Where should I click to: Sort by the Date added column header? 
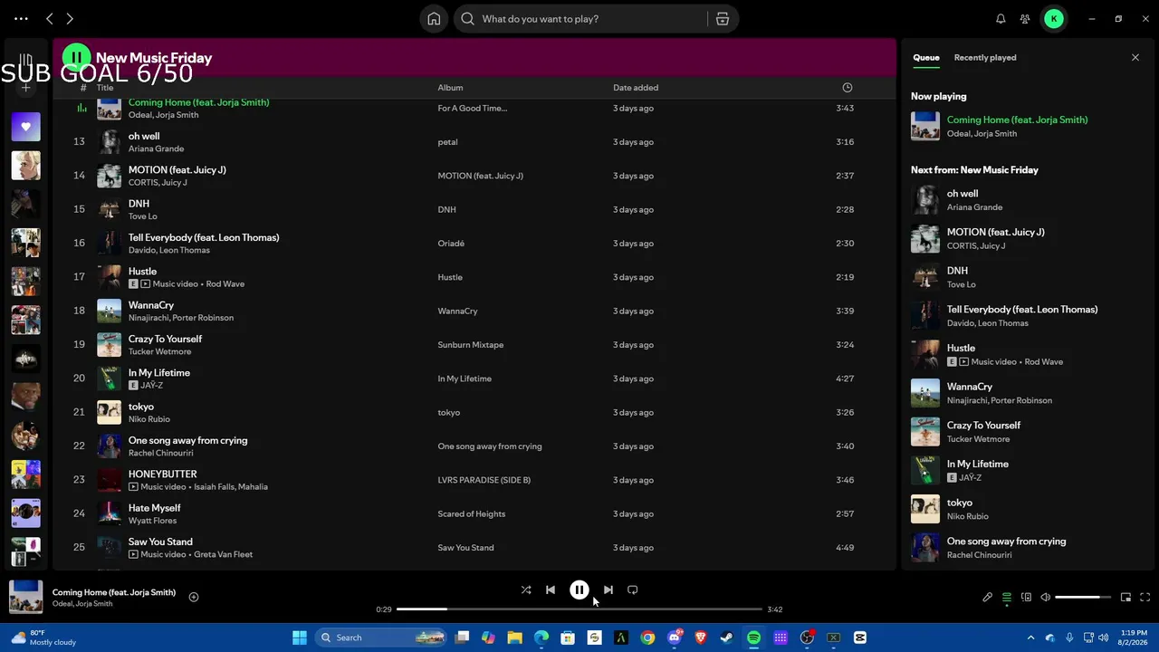636,88
